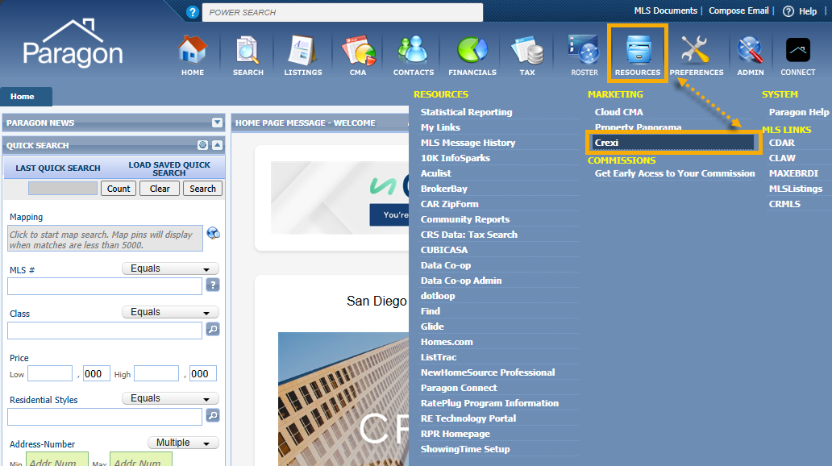Open the Class Equals dropdown
The height and width of the screenshot is (466, 832).
(170, 312)
